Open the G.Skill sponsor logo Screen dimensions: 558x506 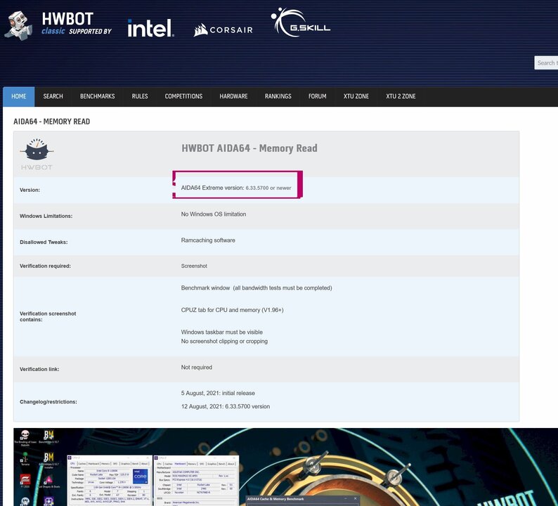pos(301,25)
